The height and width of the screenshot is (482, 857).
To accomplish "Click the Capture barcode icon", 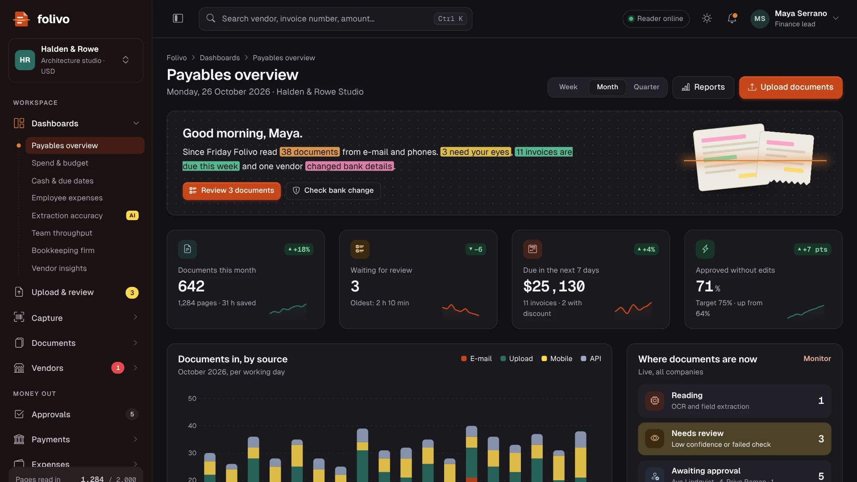I will click(19, 317).
